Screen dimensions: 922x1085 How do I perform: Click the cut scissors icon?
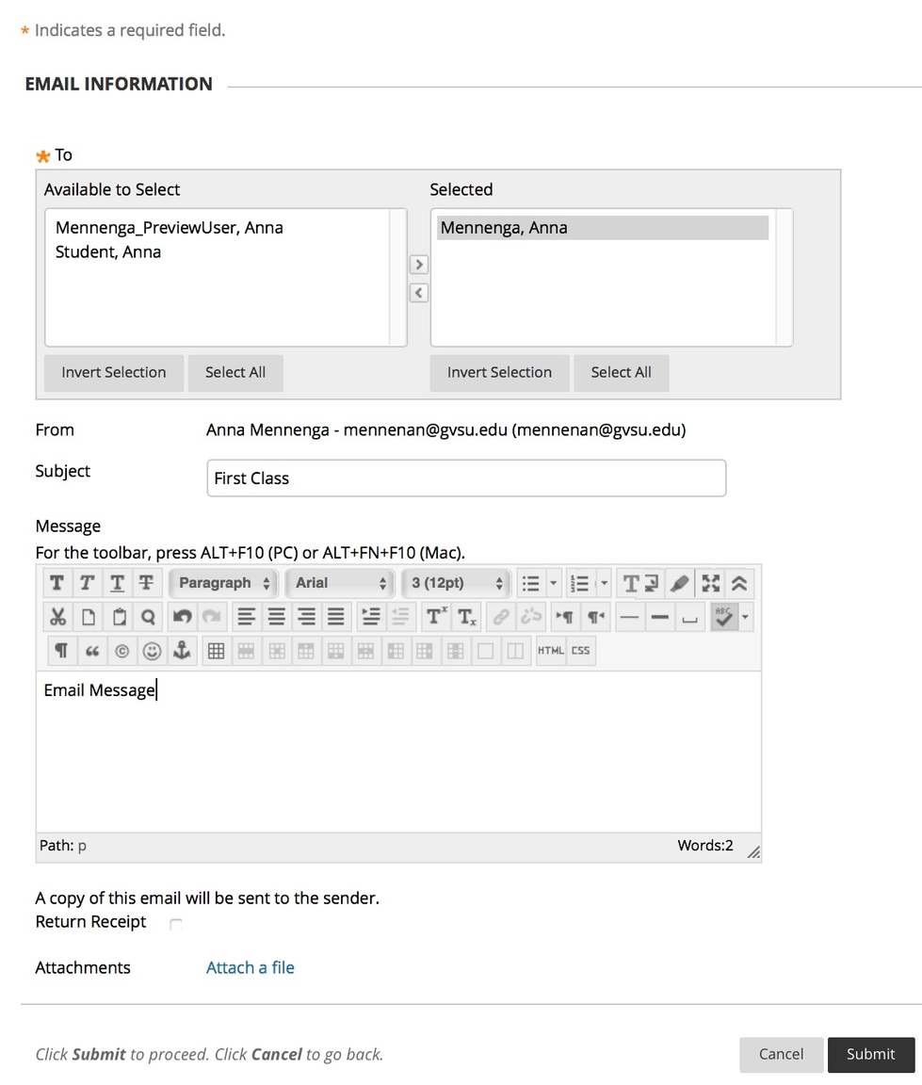(x=57, y=617)
